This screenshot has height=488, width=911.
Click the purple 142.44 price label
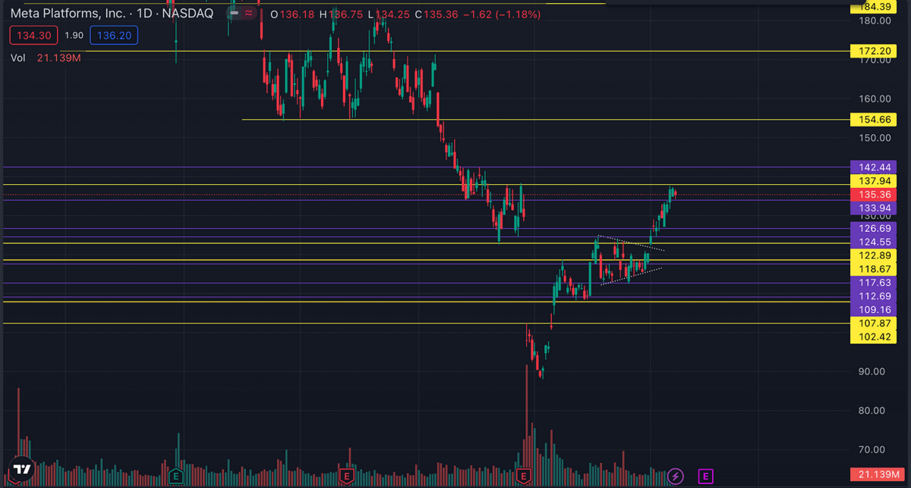pos(875,167)
